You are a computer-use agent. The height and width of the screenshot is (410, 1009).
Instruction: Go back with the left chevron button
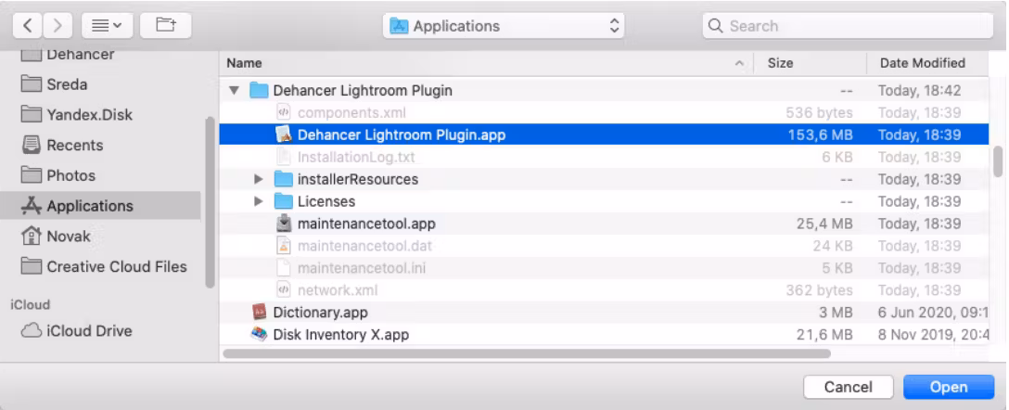tap(28, 26)
